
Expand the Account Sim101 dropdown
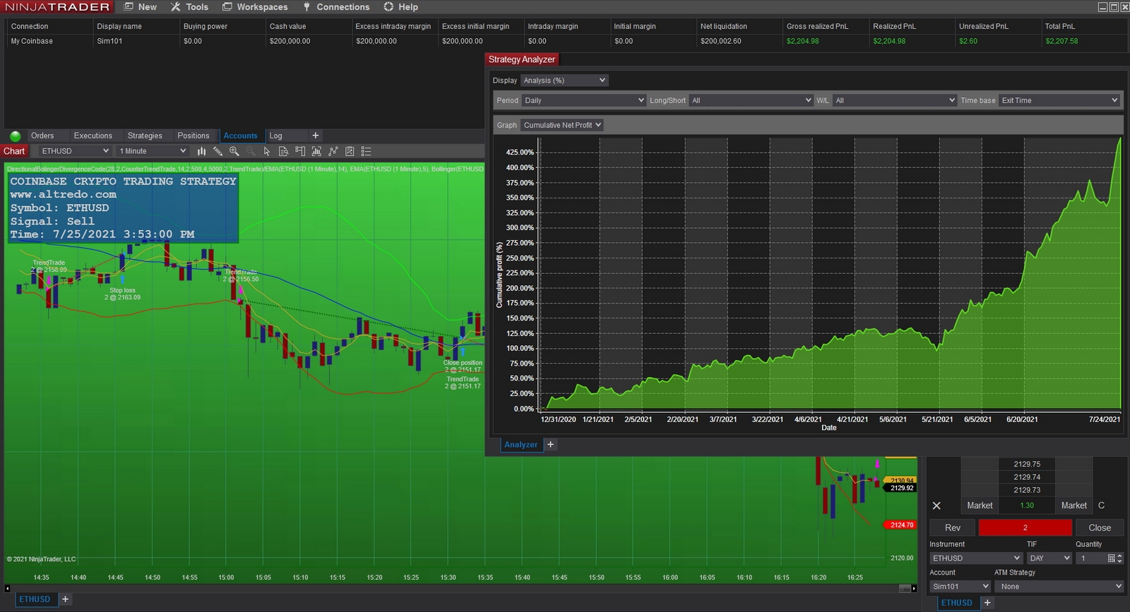960,587
